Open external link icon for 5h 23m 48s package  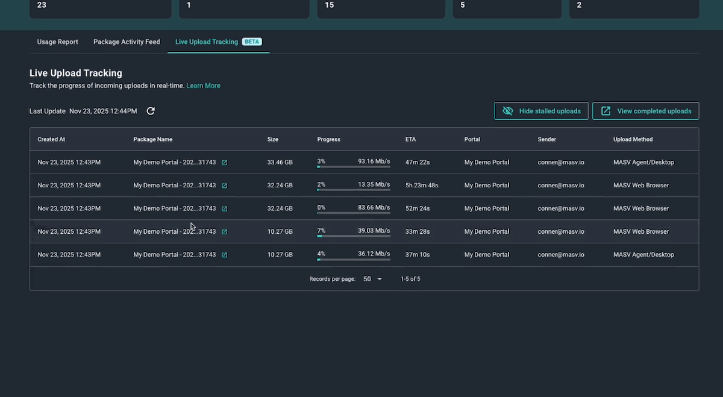[224, 186]
